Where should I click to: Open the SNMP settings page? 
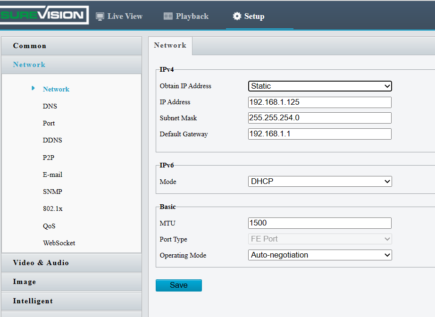tap(52, 192)
